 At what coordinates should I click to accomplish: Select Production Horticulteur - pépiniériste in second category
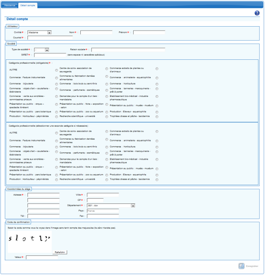point(56,179)
